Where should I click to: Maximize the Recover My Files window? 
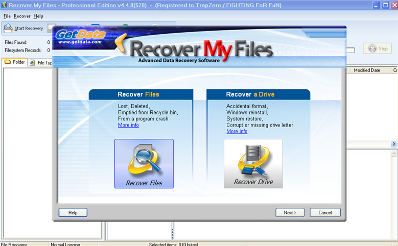386,5
